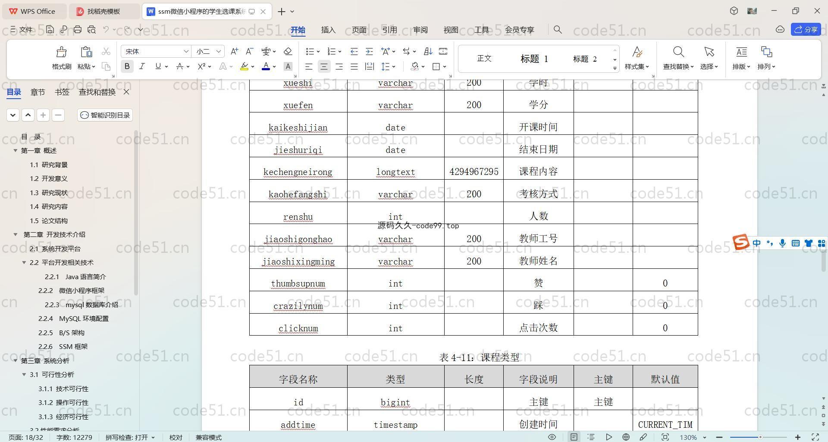Open the 插入 ribbon tab
The height and width of the screenshot is (442, 828).
tap(328, 30)
